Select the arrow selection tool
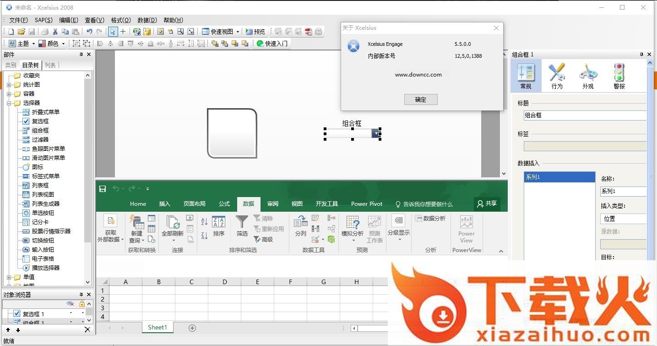This screenshot has height=346, width=657. point(113,32)
